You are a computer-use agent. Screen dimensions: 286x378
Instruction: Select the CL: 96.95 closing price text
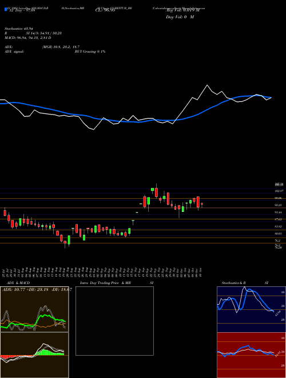coord(105,10)
